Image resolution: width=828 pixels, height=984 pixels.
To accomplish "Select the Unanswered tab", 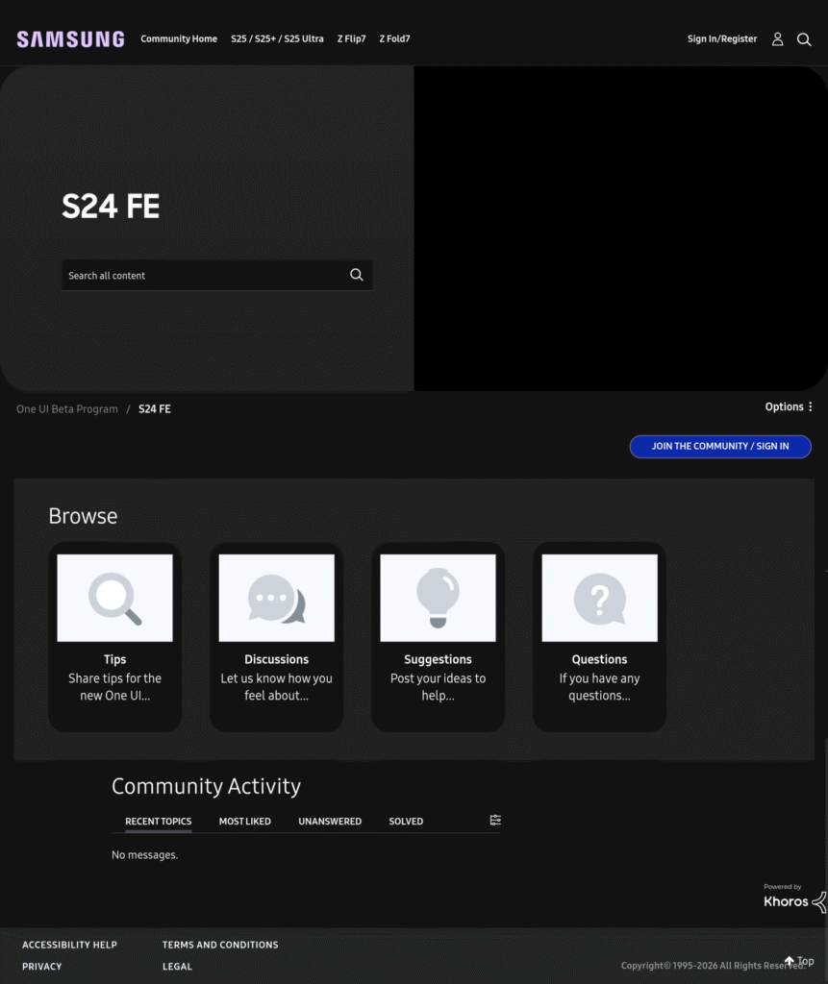I will 330,822.
